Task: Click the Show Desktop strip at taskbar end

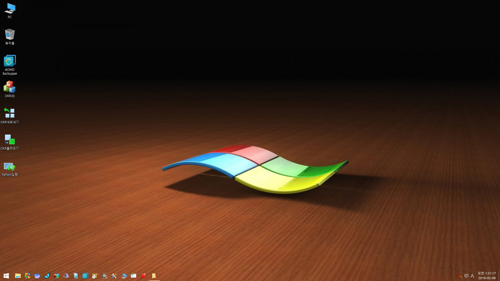Action: [x=499, y=276]
